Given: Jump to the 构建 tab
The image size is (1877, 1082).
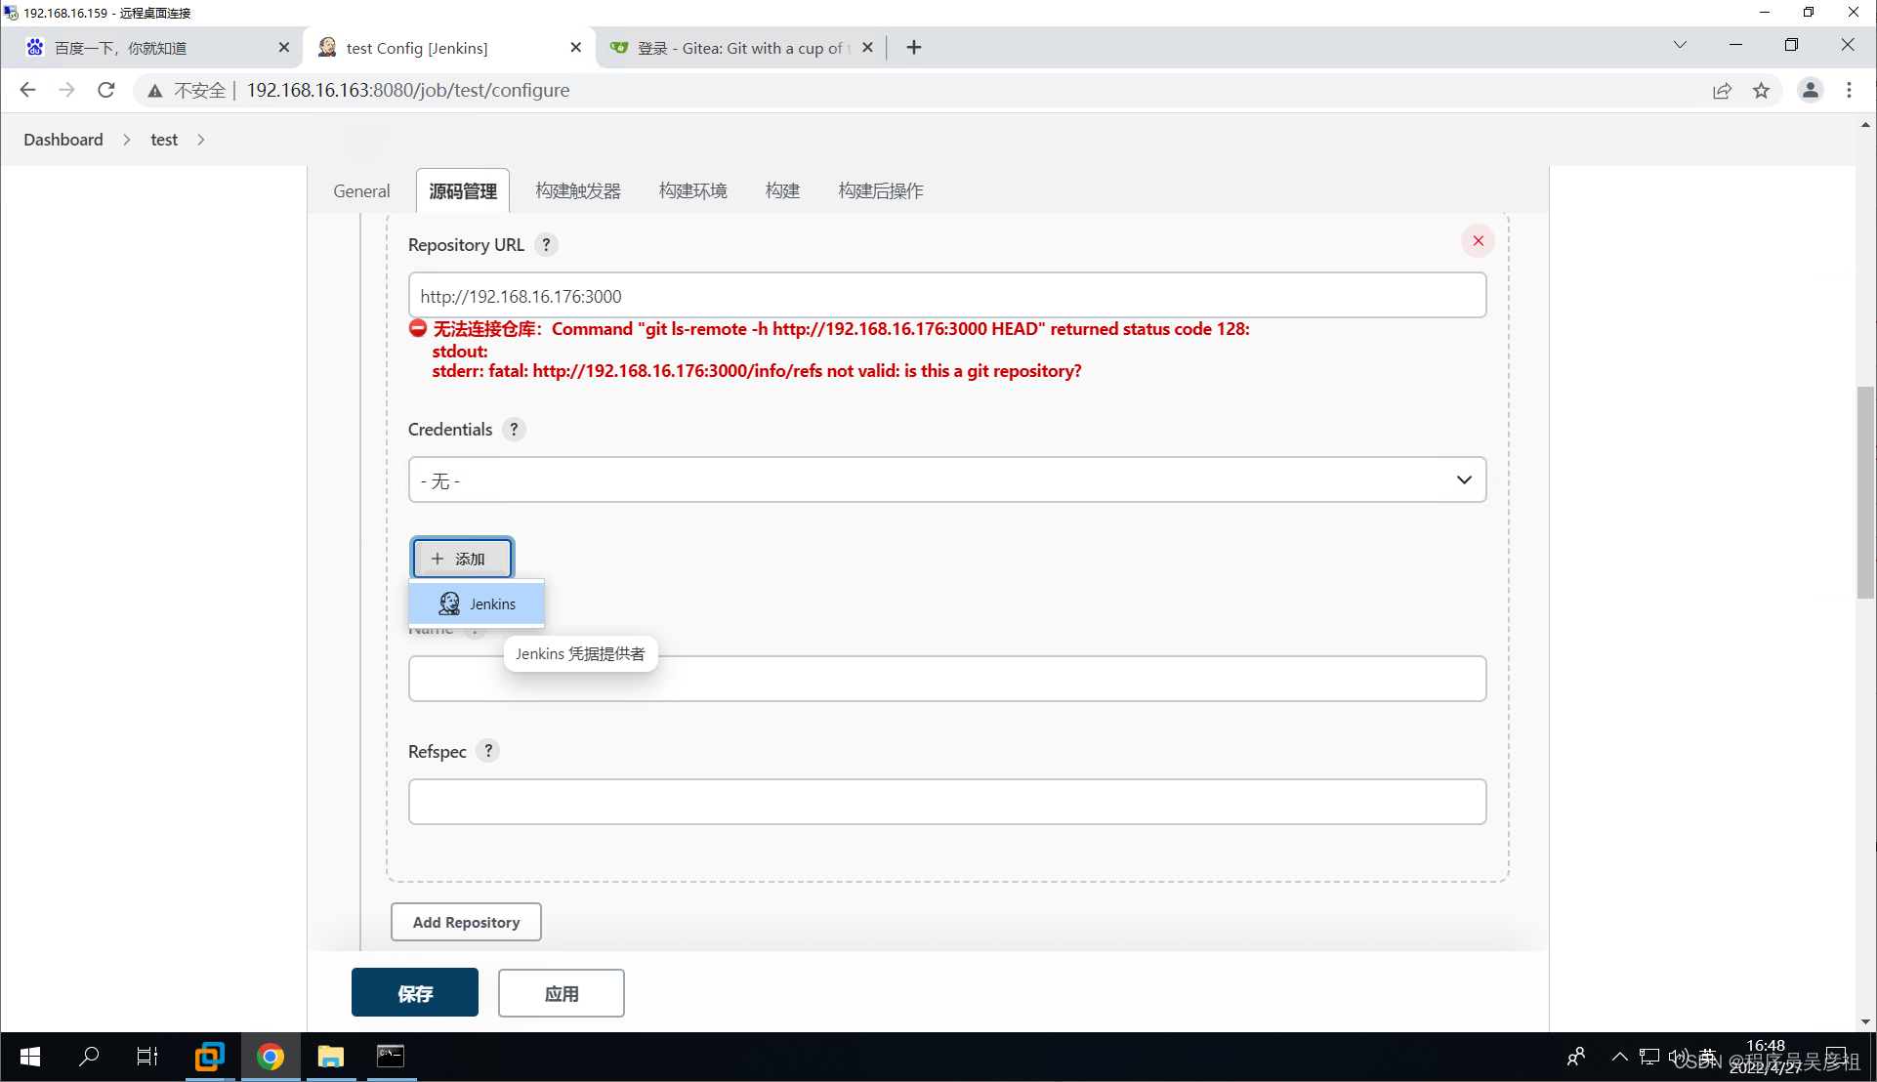Looking at the screenshot, I should pyautogui.click(x=782, y=191).
